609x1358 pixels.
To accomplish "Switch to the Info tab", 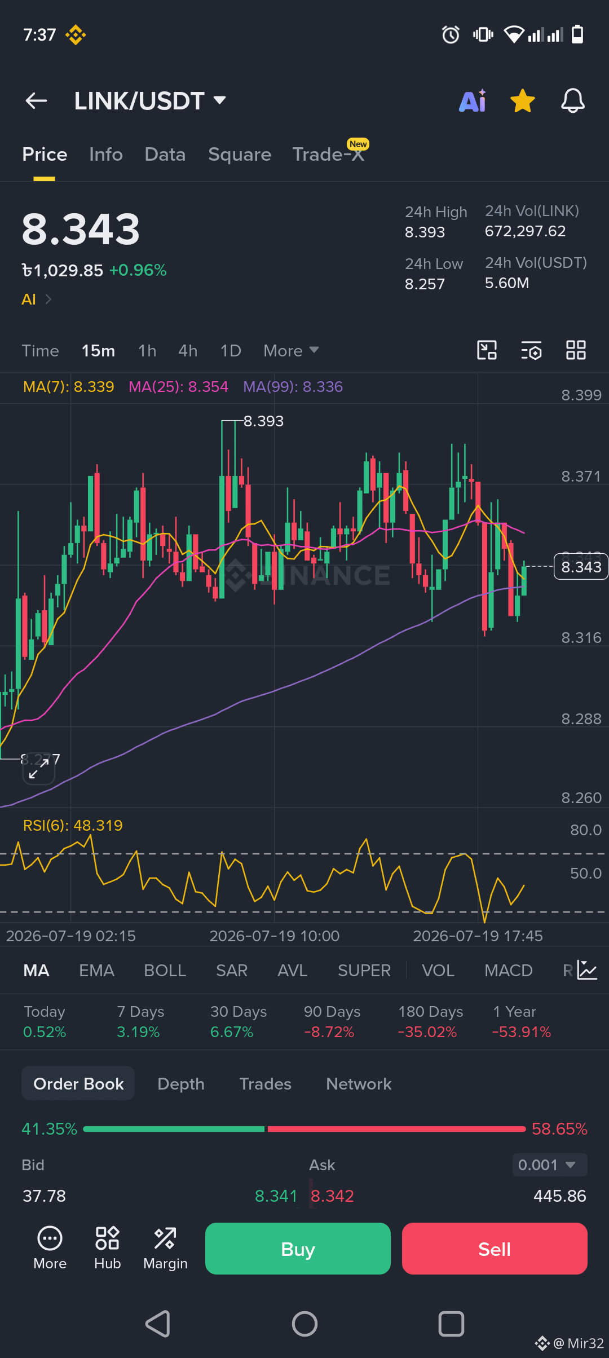I will pos(106,155).
